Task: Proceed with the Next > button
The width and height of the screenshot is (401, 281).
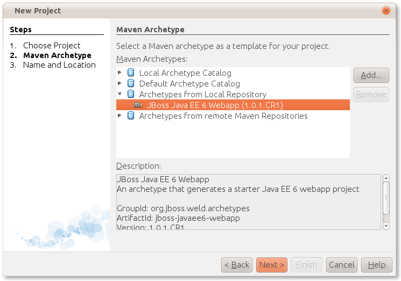Action: point(272,265)
